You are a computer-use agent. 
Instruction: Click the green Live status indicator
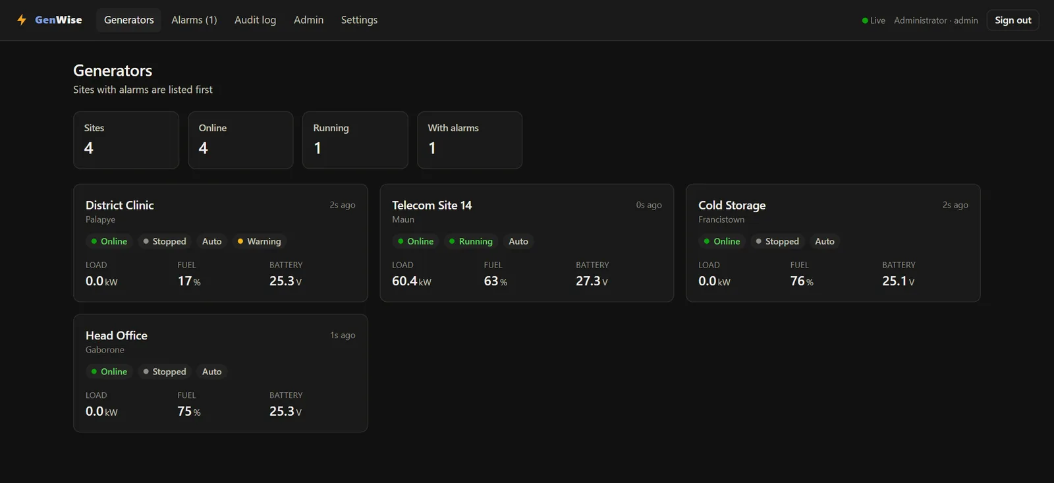[874, 20]
